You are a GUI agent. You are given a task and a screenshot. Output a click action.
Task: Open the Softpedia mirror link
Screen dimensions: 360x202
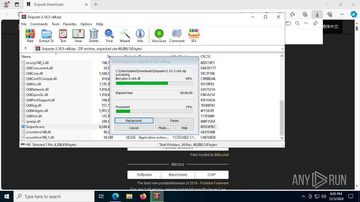[144, 175]
